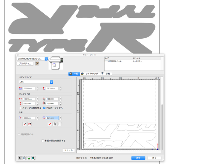This screenshot has height=164, width=218.
Task: Click the rotate orientation icon button
Action: [55, 124]
